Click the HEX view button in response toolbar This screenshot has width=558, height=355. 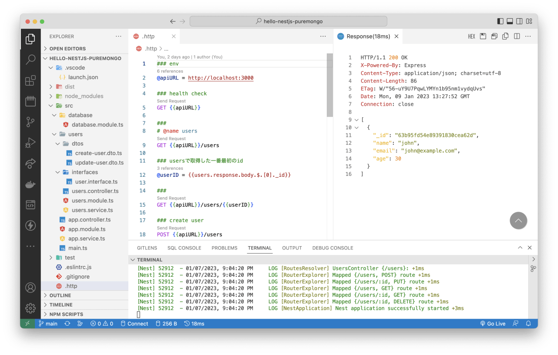click(472, 36)
